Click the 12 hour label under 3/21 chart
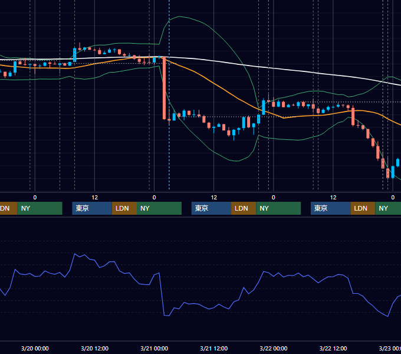 [x=214, y=198]
